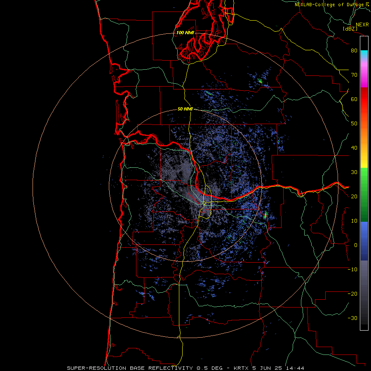The image size is (371, 371).
Task: Click the -20 value on the dBZ scale
Action: tap(352, 294)
